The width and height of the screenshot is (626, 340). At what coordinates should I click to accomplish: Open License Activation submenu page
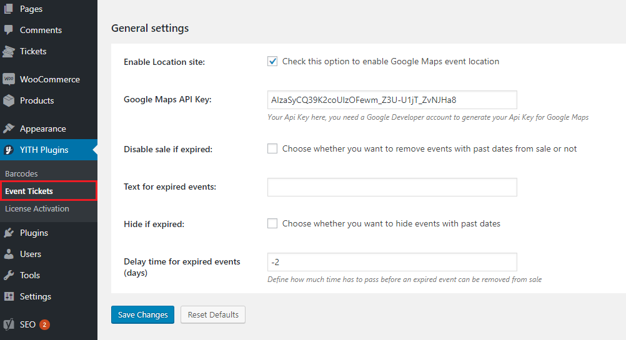point(37,208)
